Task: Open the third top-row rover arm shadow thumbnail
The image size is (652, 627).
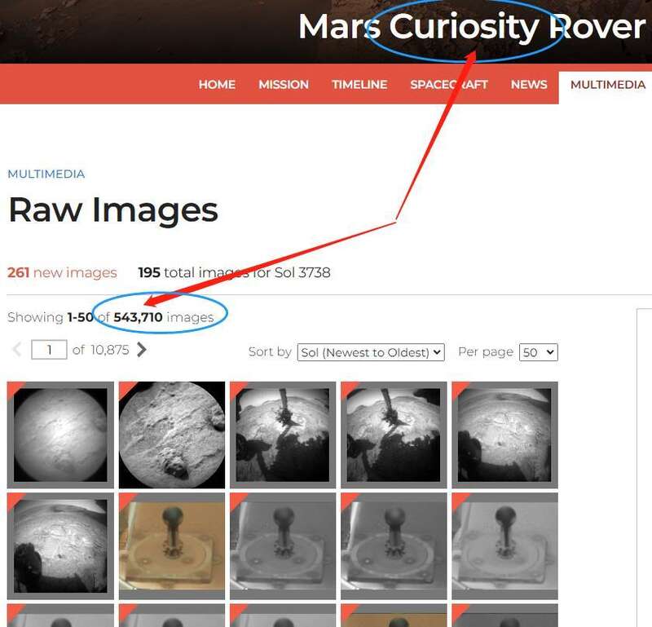Action: pos(283,435)
